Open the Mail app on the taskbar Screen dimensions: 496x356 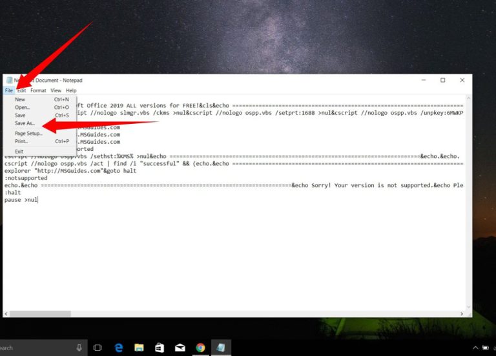180,348
